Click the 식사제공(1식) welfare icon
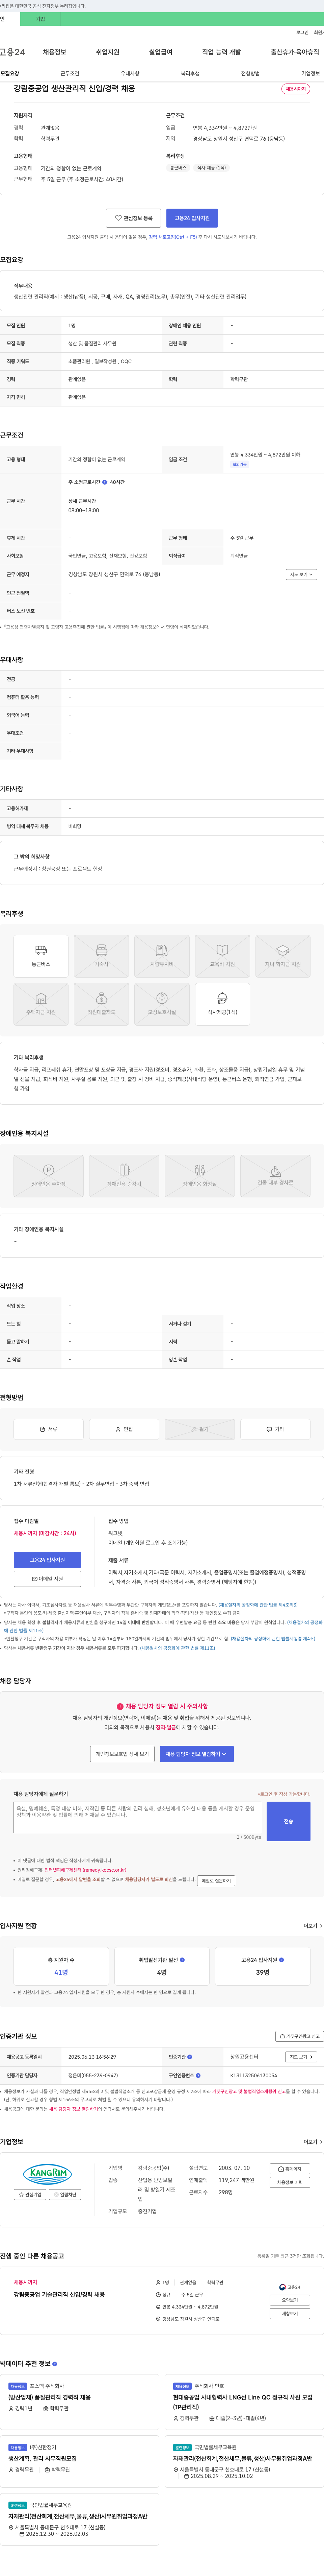 pos(222,1004)
